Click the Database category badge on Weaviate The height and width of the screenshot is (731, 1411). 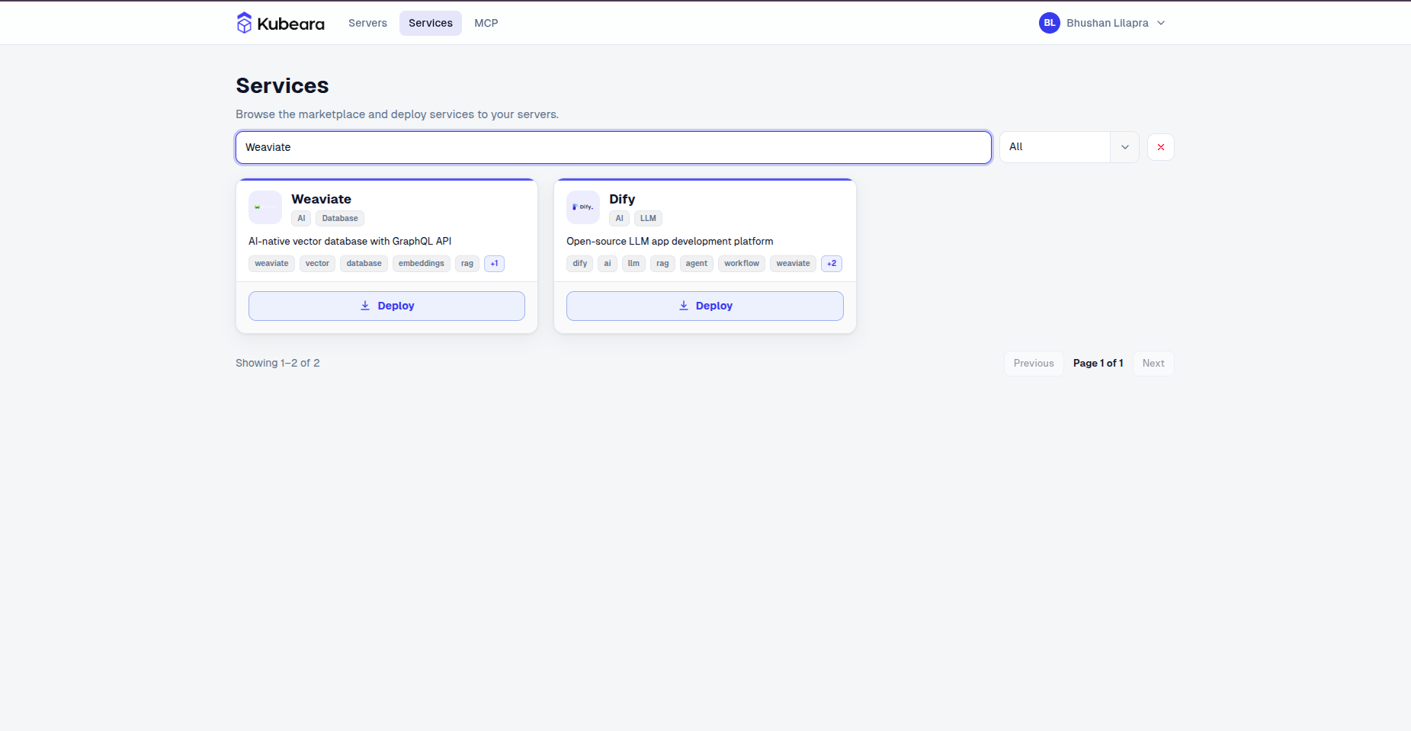[x=340, y=219]
